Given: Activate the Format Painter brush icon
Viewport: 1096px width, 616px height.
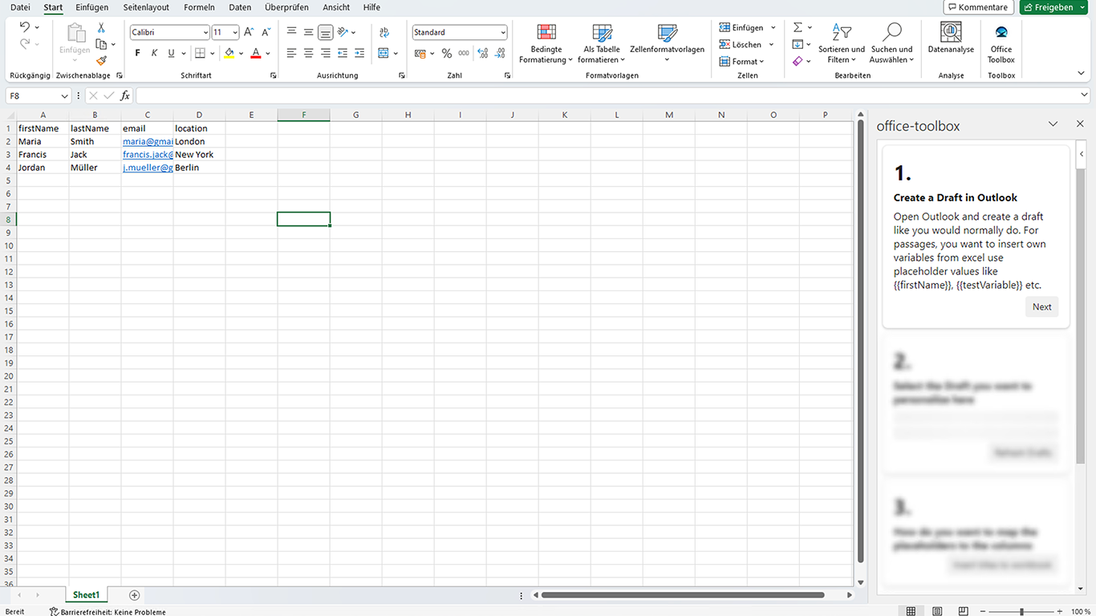Looking at the screenshot, I should tap(101, 60).
